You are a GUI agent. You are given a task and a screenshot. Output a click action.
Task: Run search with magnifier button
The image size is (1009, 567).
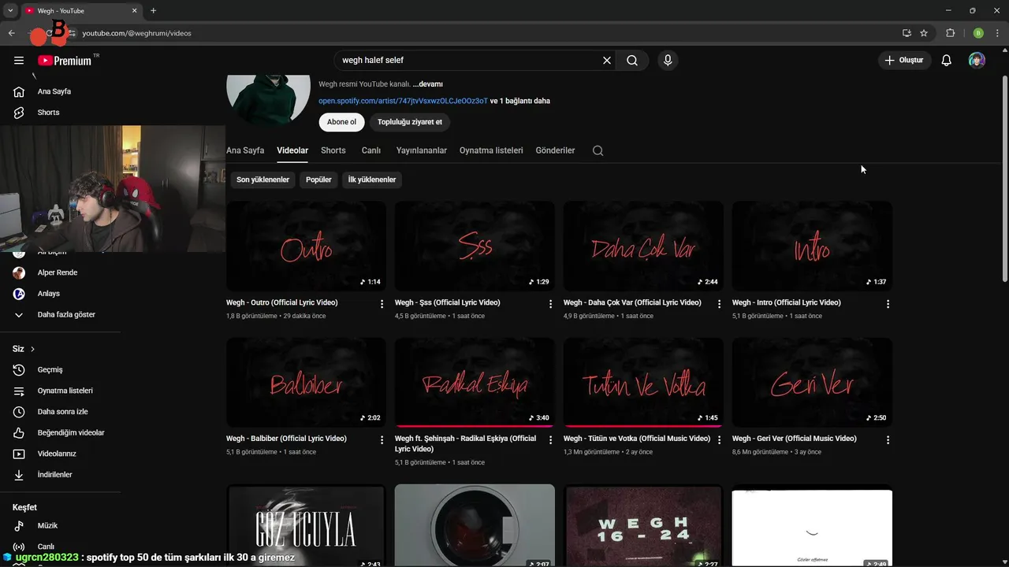[632, 60]
